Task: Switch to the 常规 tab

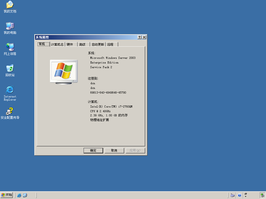Action: pos(43,44)
